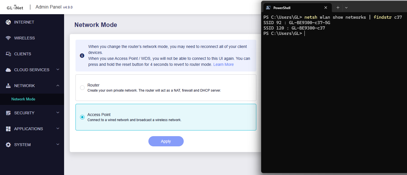Expand the Security section chevron
The image size is (407, 175).
(58, 113)
